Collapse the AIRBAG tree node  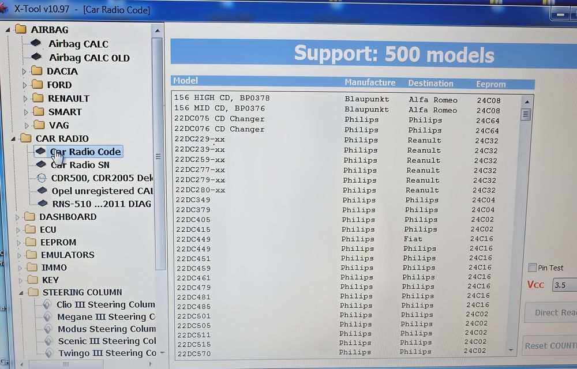[x=8, y=30]
